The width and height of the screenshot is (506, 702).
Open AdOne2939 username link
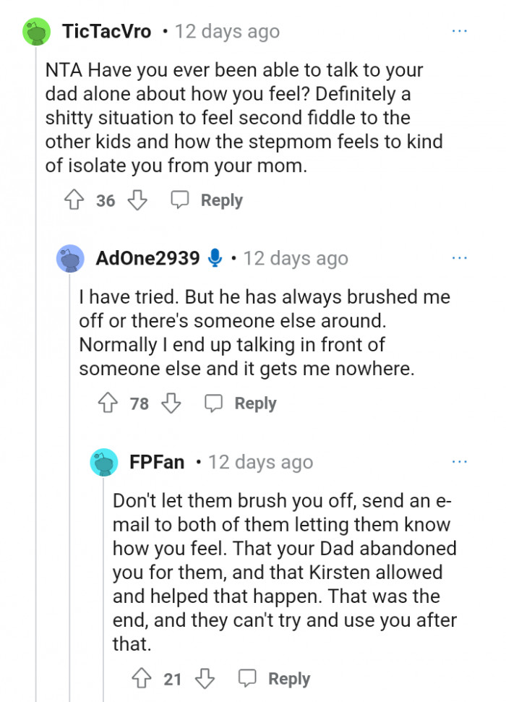(147, 258)
